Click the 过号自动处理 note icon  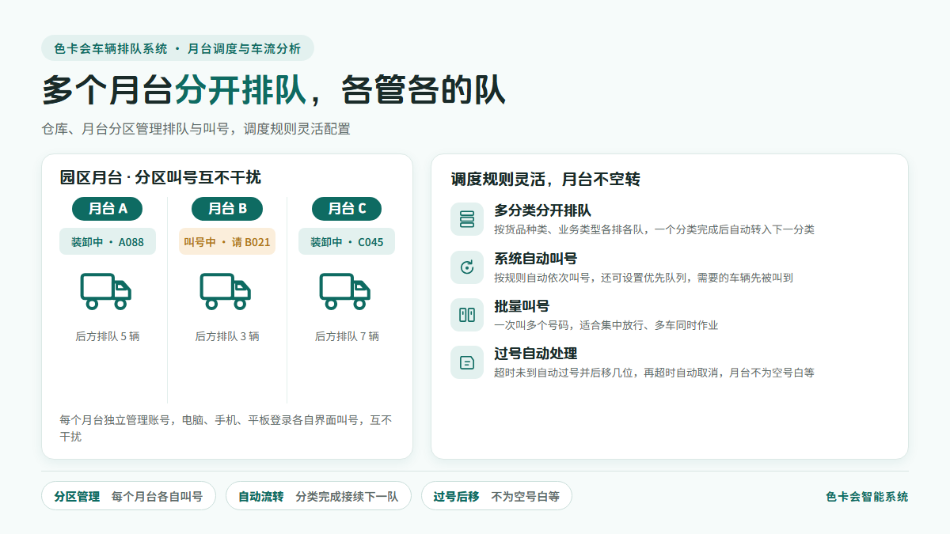coord(467,362)
